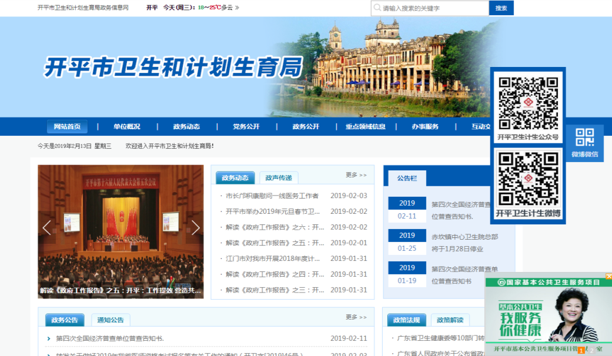Open the 微博微信 QR code icon
612x356 pixels.
point(584,143)
